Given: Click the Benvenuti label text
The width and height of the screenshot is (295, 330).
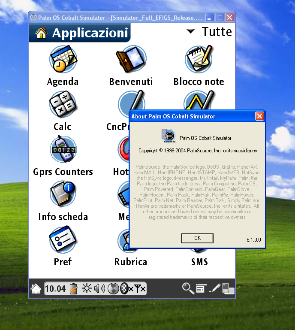Looking at the screenshot, I should [x=131, y=82].
